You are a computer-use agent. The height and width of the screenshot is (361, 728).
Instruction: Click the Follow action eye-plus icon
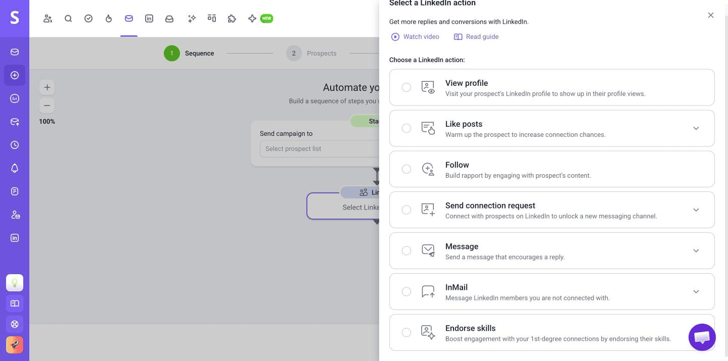pos(428,169)
